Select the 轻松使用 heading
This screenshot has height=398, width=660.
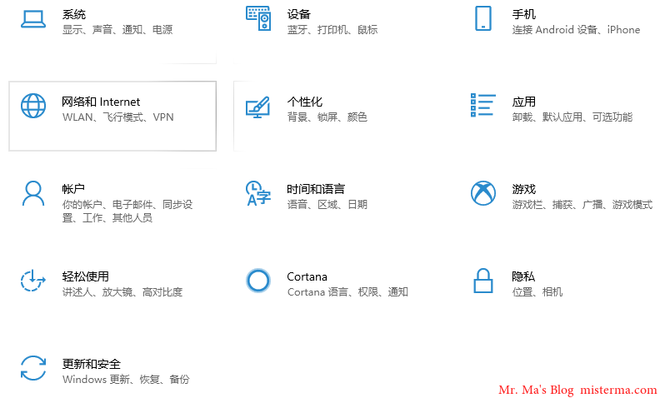coord(86,276)
